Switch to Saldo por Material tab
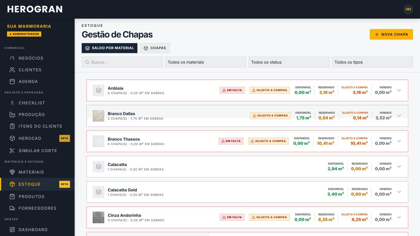The image size is (420, 236). (109, 48)
